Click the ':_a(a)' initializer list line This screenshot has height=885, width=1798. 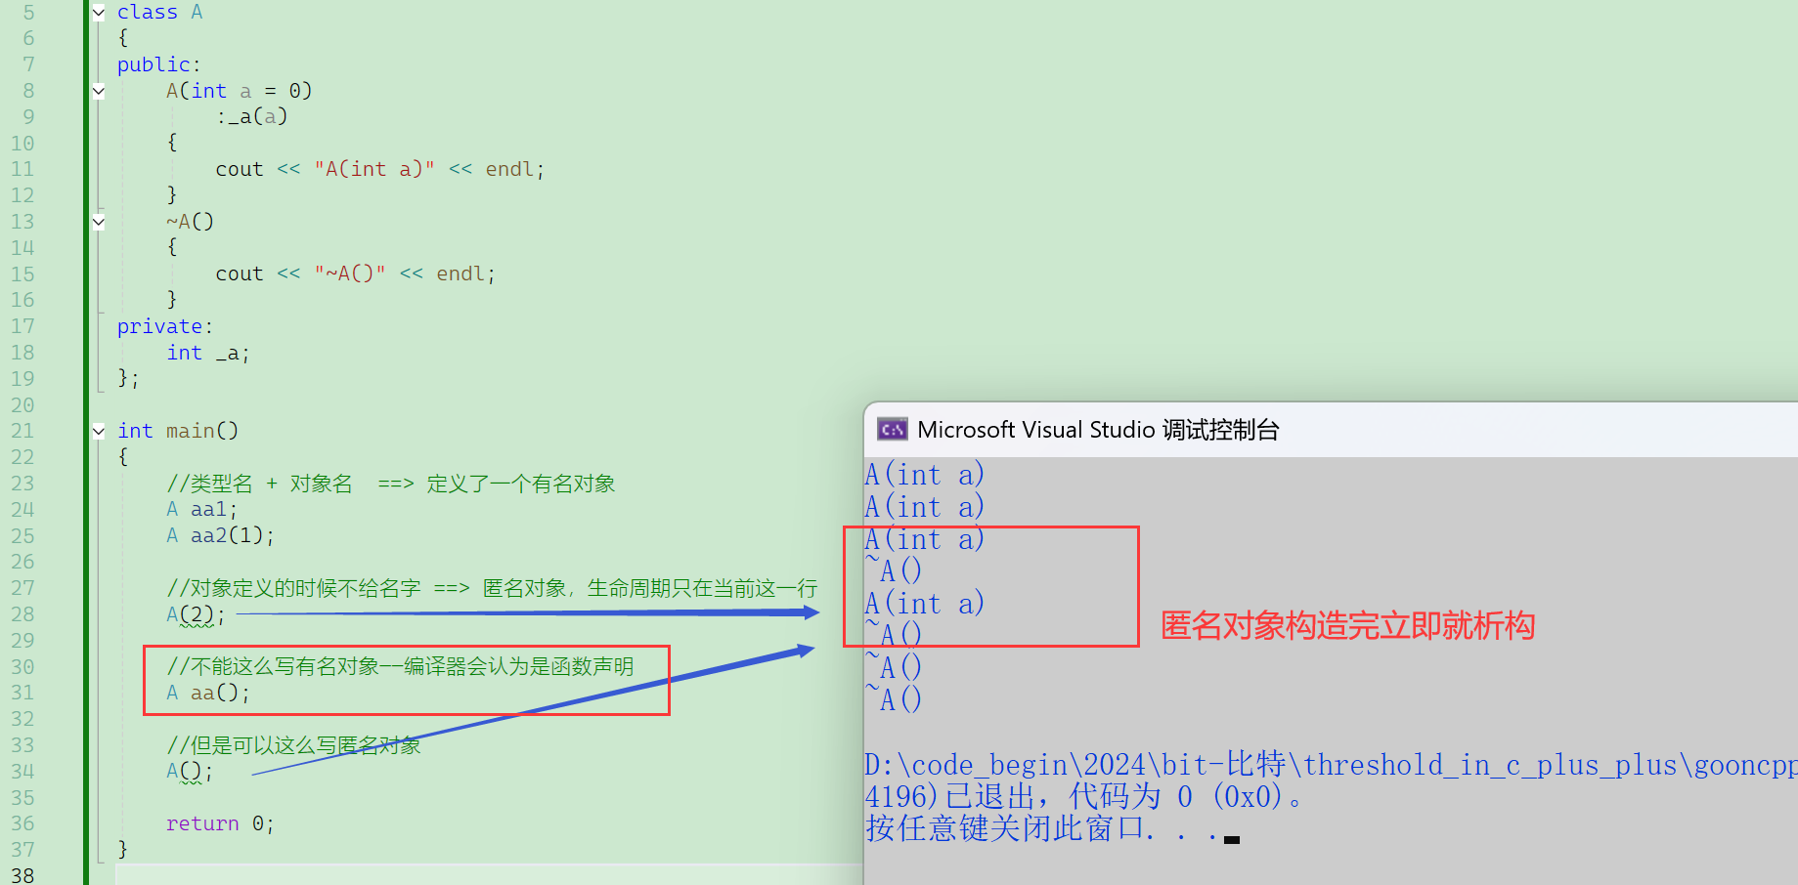coord(252,116)
